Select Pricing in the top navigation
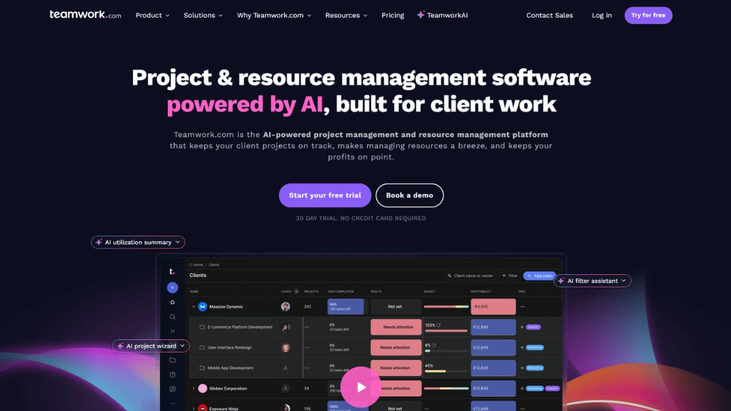This screenshot has width=731, height=411. (x=392, y=15)
